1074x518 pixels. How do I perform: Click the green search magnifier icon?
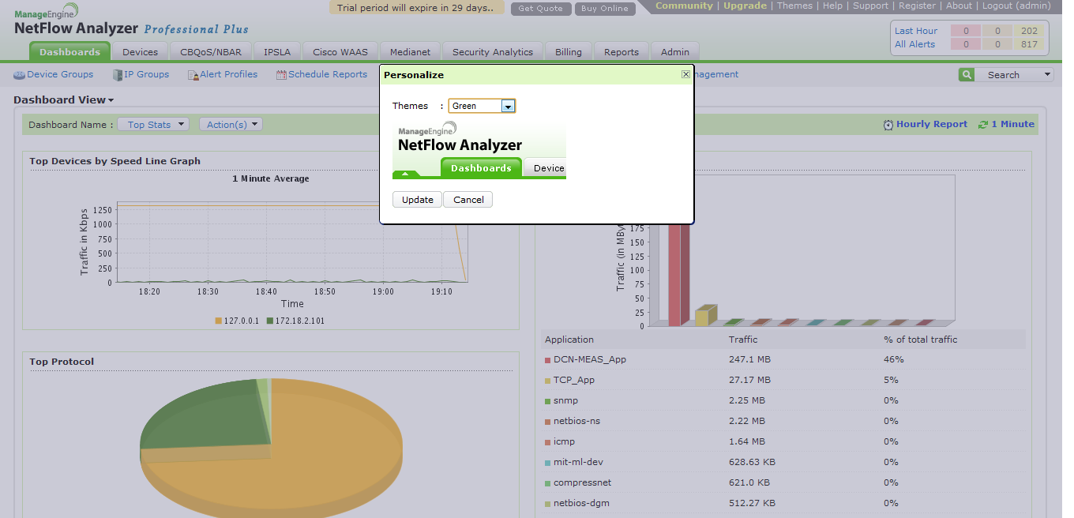point(967,75)
